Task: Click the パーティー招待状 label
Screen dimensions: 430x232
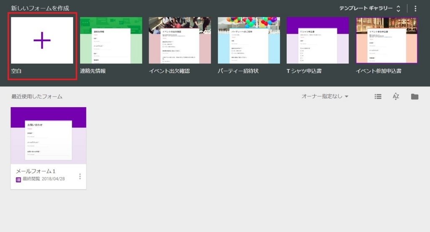Action: [238, 71]
